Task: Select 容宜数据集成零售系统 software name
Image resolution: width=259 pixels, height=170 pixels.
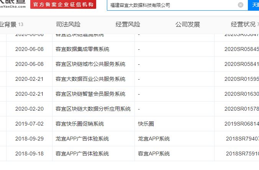Action: [x=82, y=49]
